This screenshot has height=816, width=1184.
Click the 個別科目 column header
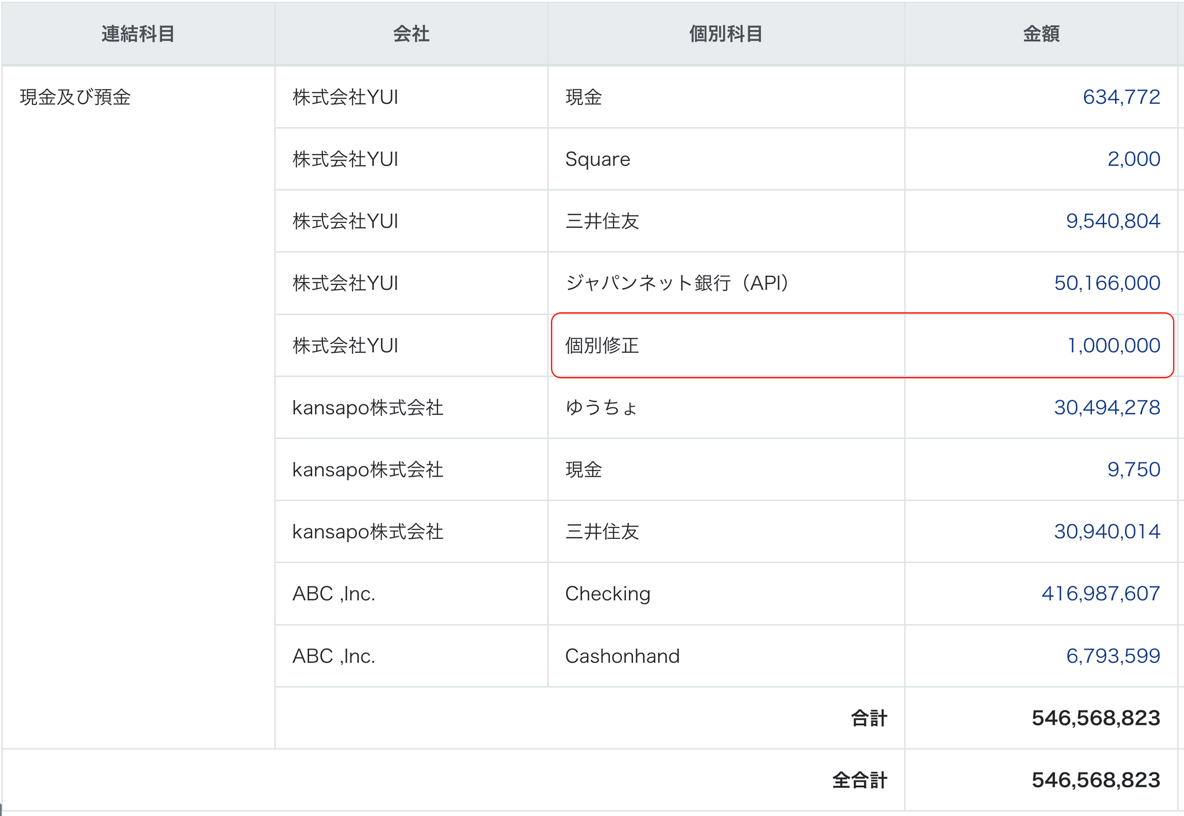pyautogui.click(x=726, y=34)
